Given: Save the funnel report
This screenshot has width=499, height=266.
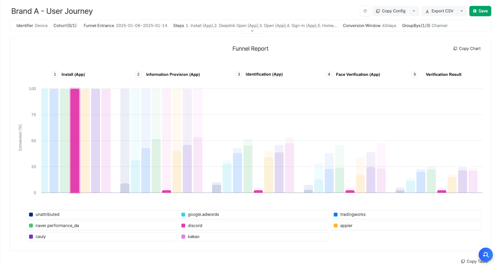Looking at the screenshot, I should tap(480, 11).
